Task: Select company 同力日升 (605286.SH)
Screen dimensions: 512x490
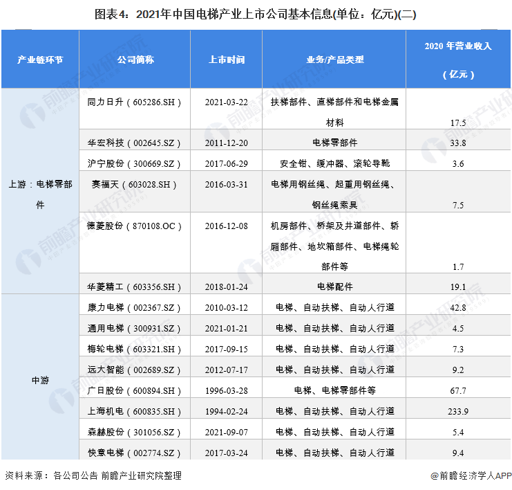Action: point(135,102)
